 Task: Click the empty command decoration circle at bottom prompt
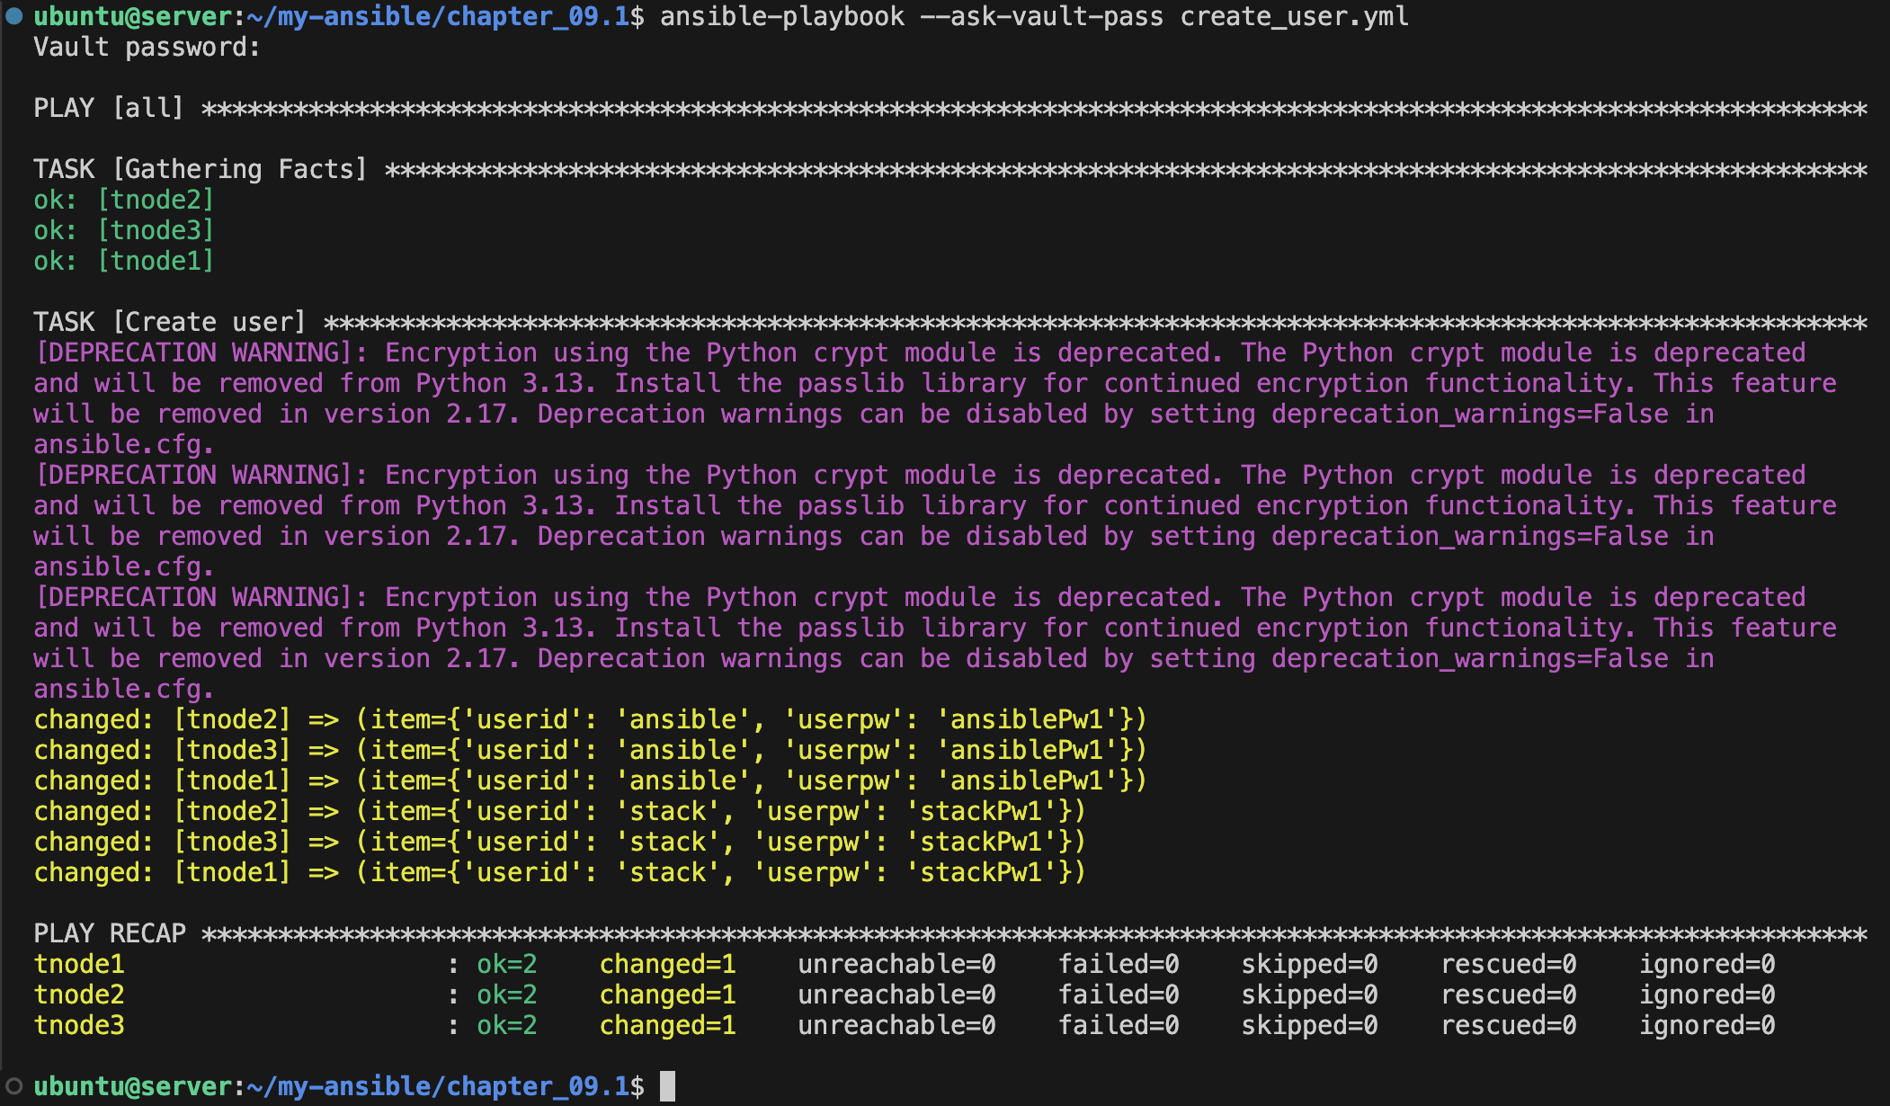click(13, 1086)
